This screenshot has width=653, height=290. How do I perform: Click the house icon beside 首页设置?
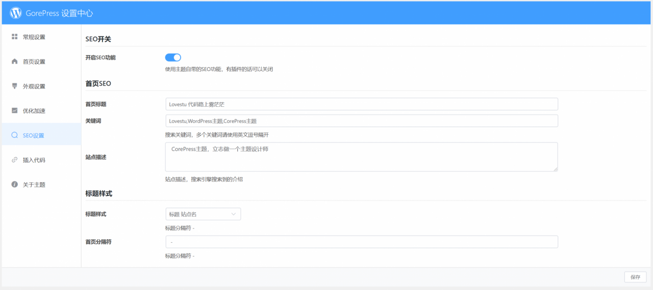[15, 62]
